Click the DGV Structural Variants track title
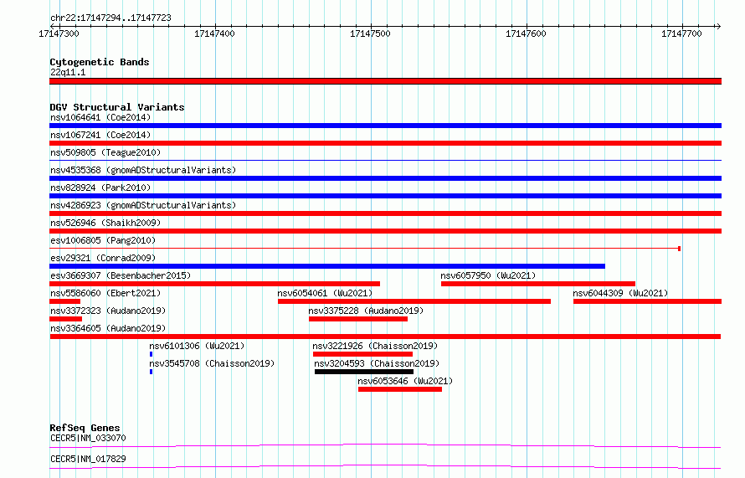The image size is (745, 478). (x=117, y=107)
